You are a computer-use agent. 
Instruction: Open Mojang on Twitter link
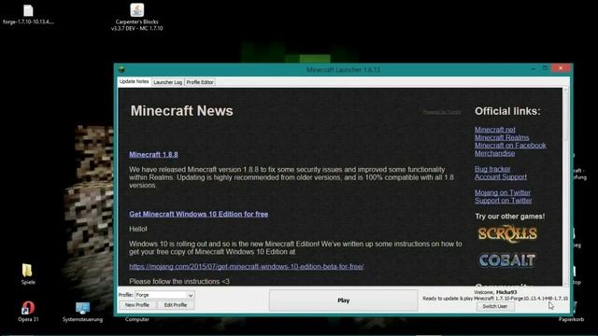coord(503,193)
